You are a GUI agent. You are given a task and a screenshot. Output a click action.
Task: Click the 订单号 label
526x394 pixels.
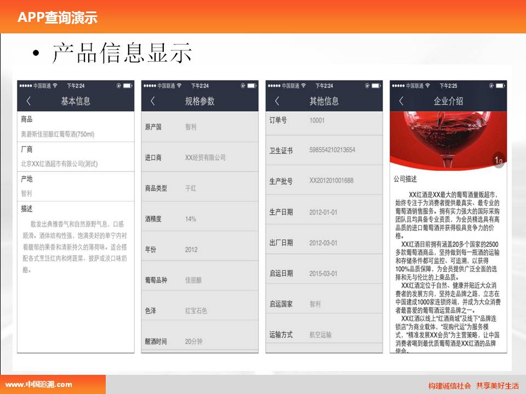(278, 120)
